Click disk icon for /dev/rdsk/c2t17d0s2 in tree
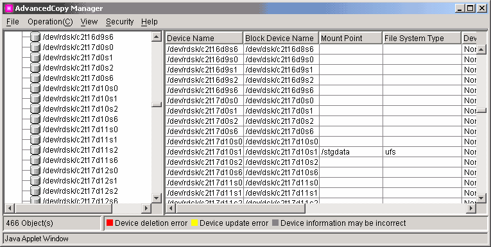Image resolution: width=491 pixels, height=247 pixels. pyautogui.click(x=35, y=68)
